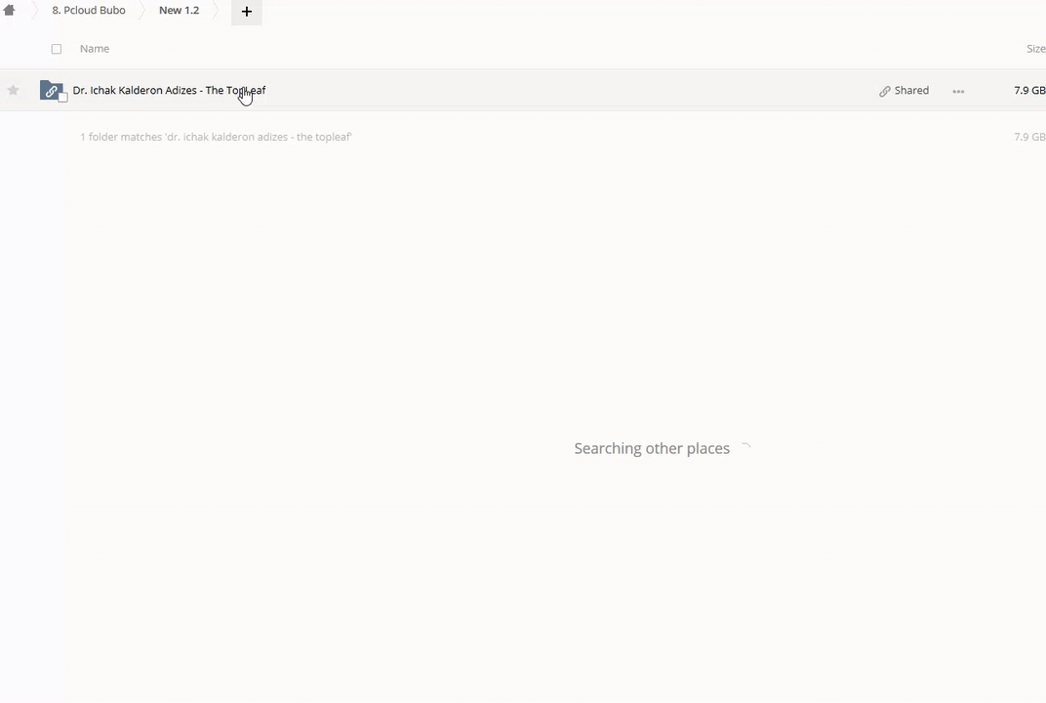
Task: Click the loading spinner beside Searching other places
Action: [x=744, y=448]
